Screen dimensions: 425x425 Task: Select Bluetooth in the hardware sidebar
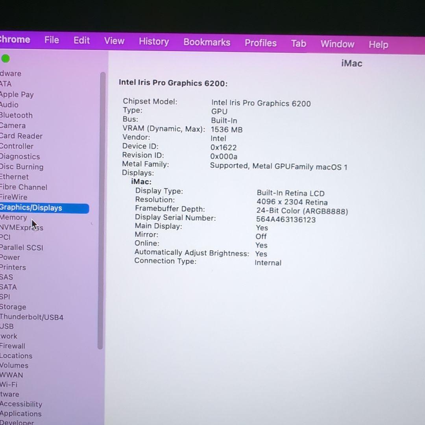point(16,115)
